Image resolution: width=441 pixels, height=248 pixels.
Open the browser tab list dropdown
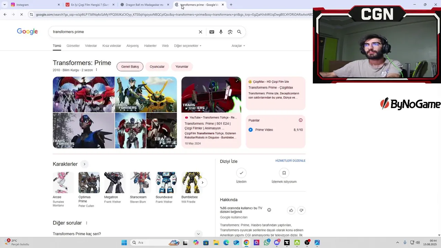(4, 5)
